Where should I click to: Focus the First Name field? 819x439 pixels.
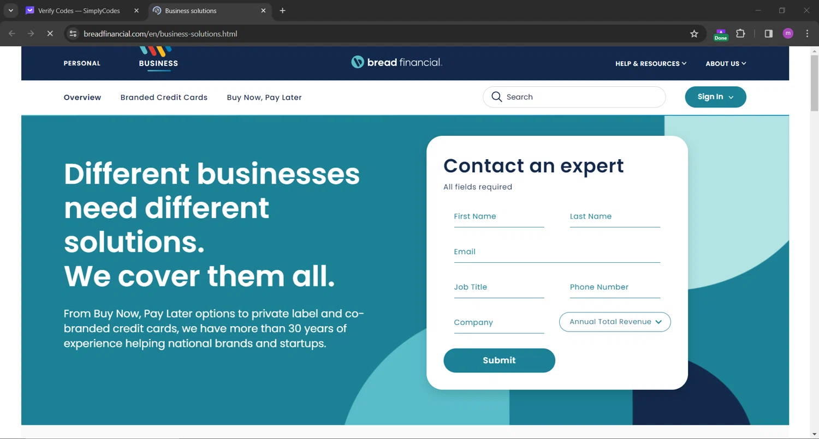(x=499, y=217)
